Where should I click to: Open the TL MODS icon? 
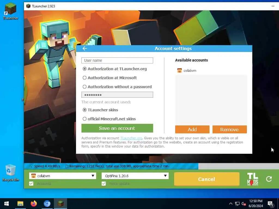pos(253,179)
